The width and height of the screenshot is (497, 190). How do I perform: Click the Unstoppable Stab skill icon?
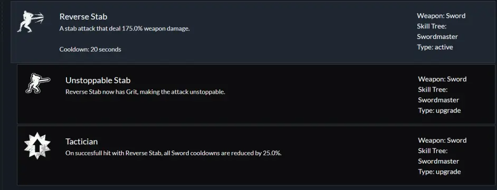coord(37,83)
